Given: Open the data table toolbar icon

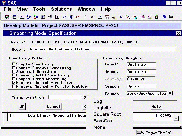Looking at the screenshot, I should (x=107, y=17).
